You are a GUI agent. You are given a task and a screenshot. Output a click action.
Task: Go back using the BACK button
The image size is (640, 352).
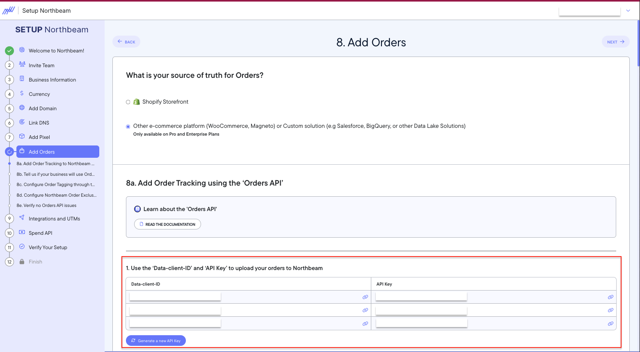click(x=126, y=42)
